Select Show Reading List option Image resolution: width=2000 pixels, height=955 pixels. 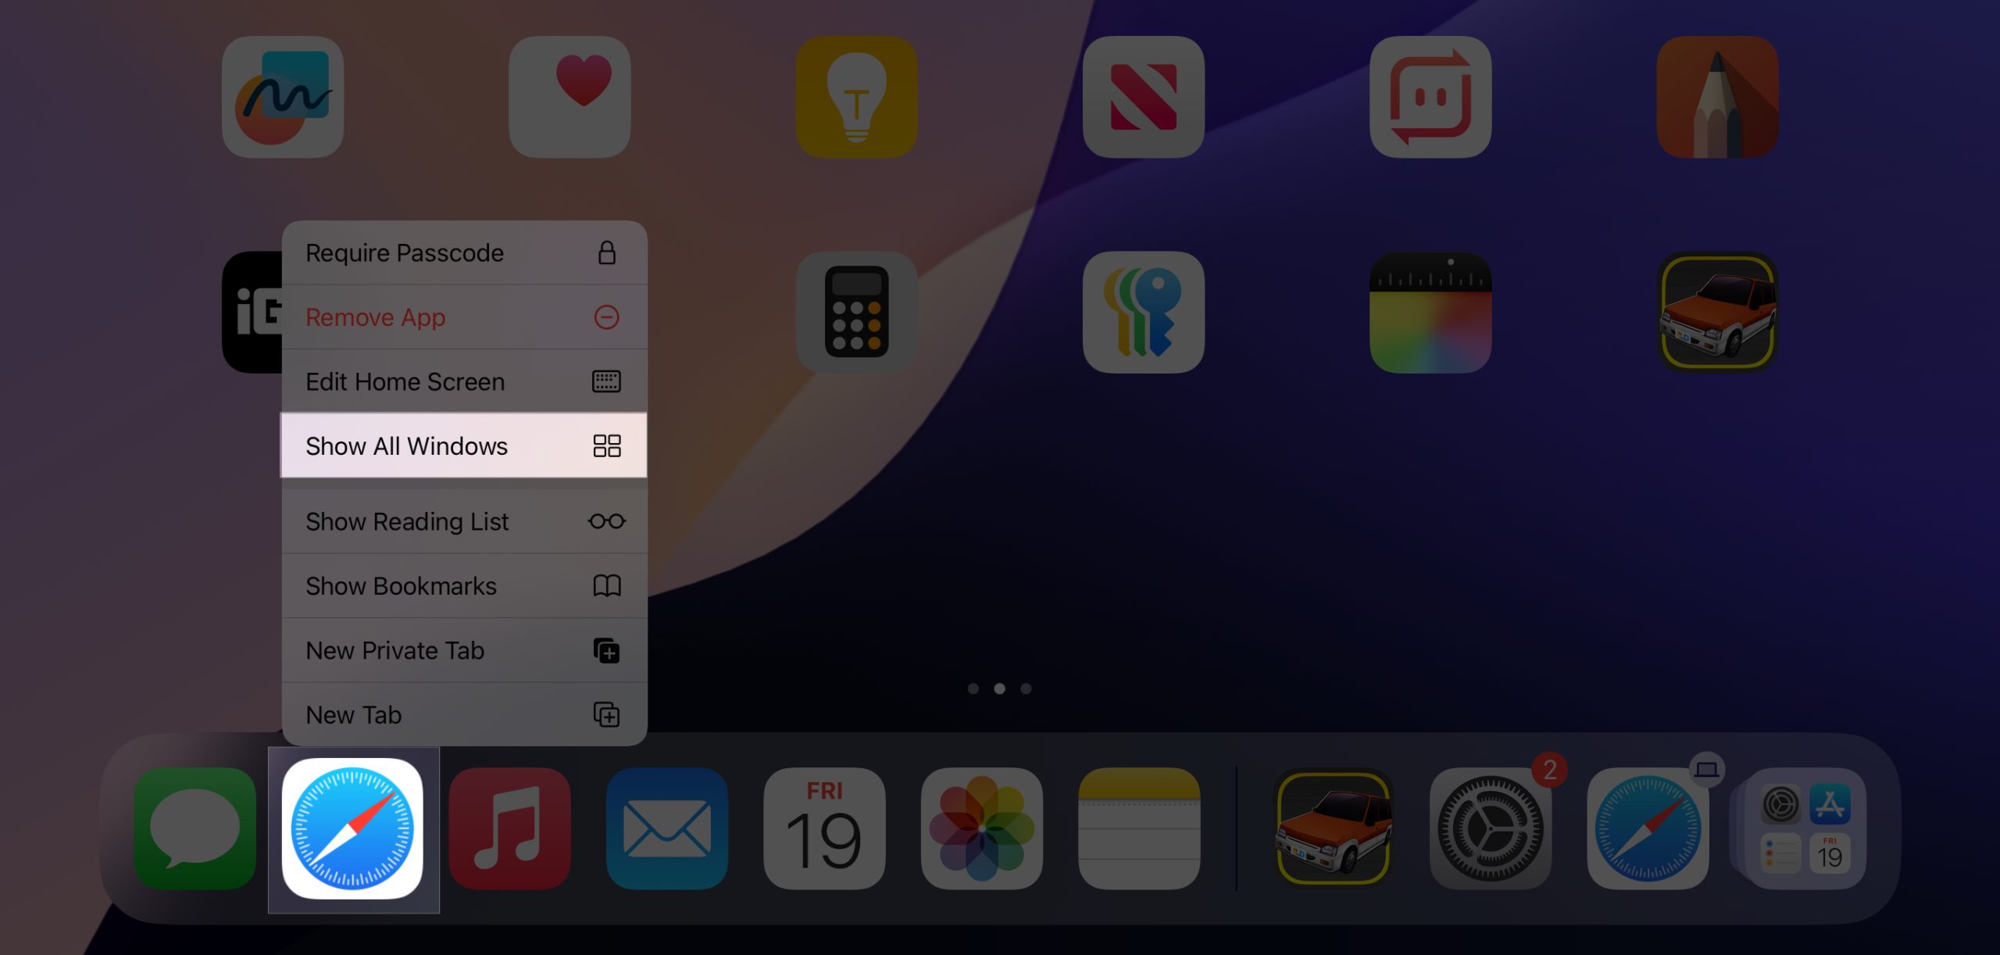coord(463,521)
